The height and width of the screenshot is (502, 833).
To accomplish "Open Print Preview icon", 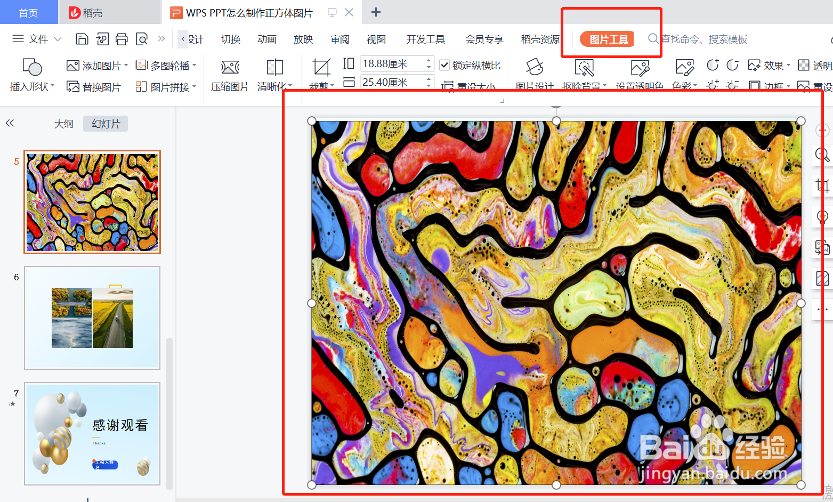I will [x=142, y=39].
